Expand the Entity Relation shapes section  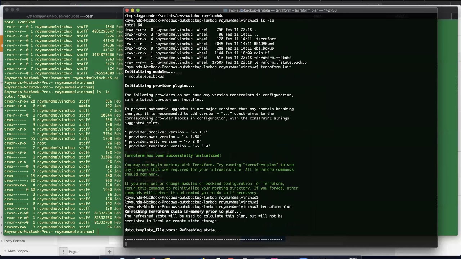[x=14, y=241]
